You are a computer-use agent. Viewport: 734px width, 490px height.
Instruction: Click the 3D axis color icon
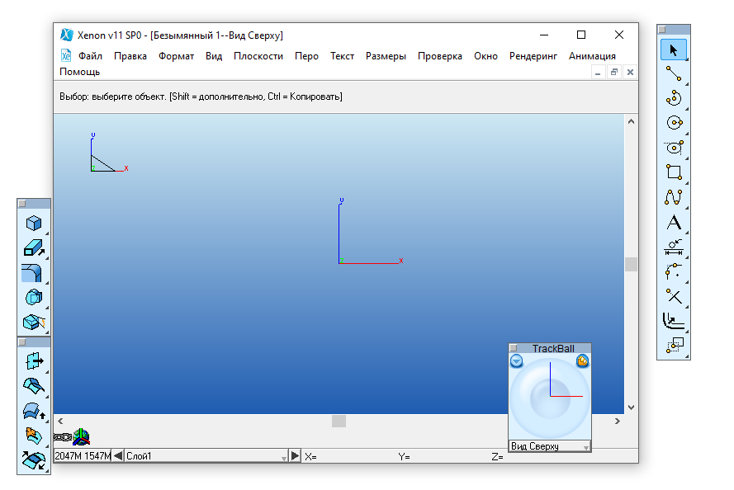(x=81, y=436)
